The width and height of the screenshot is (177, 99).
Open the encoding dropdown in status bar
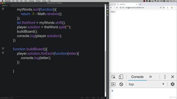click(x=87, y=98)
